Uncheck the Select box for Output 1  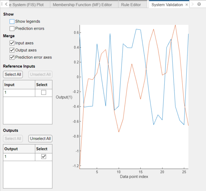44,156
